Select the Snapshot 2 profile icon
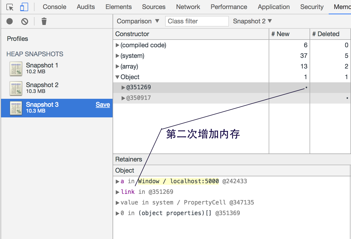351x239 pixels. point(16,88)
